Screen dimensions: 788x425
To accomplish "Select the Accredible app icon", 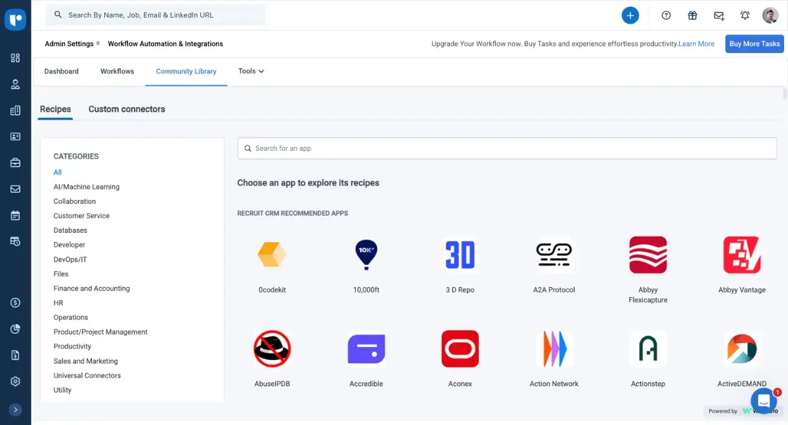I will [x=366, y=349].
